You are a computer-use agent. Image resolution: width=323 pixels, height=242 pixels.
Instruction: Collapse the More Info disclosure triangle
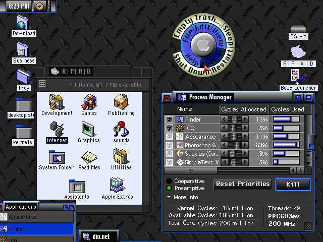[x=169, y=197]
